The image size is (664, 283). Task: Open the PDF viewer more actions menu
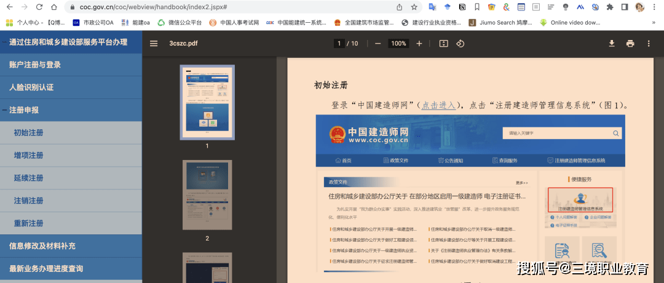[648, 44]
